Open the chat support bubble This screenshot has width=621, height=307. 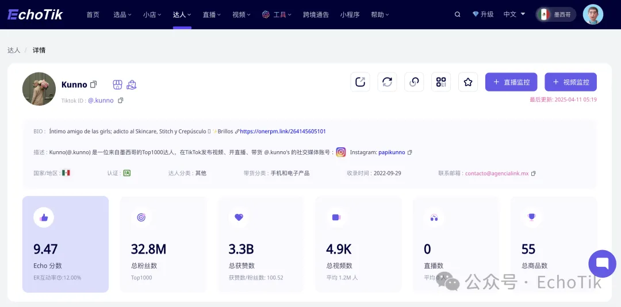click(x=602, y=264)
